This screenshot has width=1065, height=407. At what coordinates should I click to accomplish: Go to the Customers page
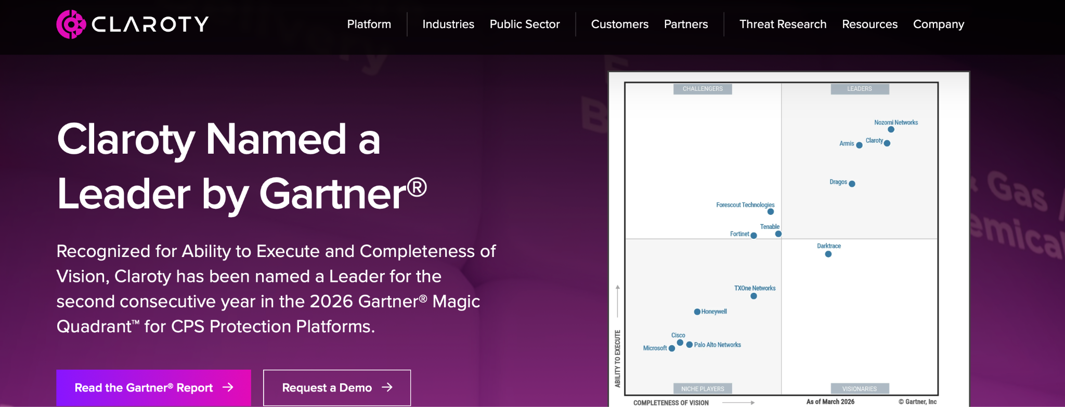620,24
